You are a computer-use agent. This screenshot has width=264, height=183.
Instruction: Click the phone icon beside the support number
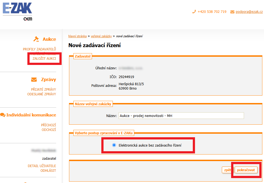point(194,12)
